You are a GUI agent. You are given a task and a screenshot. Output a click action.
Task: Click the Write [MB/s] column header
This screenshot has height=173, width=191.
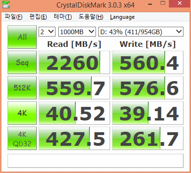[148, 44]
